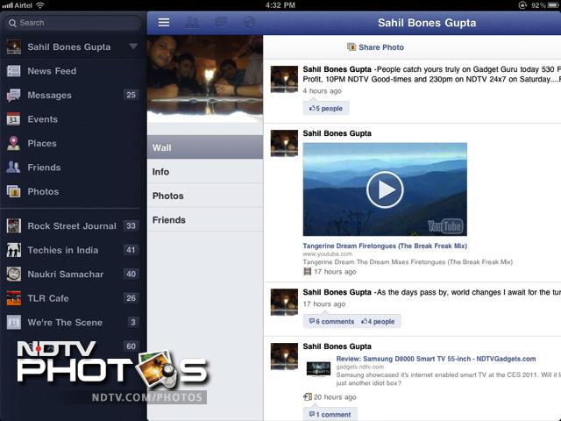Open the 1 comment button
This screenshot has width=561, height=421.
(330, 414)
